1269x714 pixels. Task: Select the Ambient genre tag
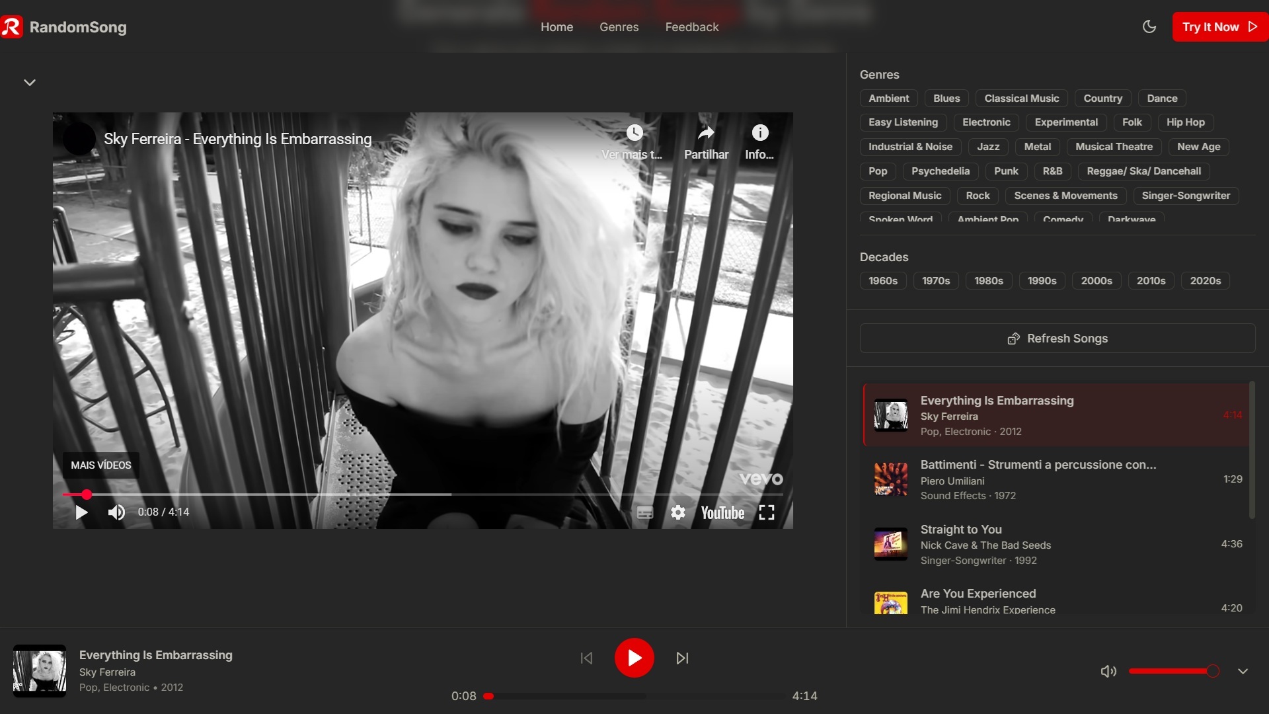(x=888, y=99)
